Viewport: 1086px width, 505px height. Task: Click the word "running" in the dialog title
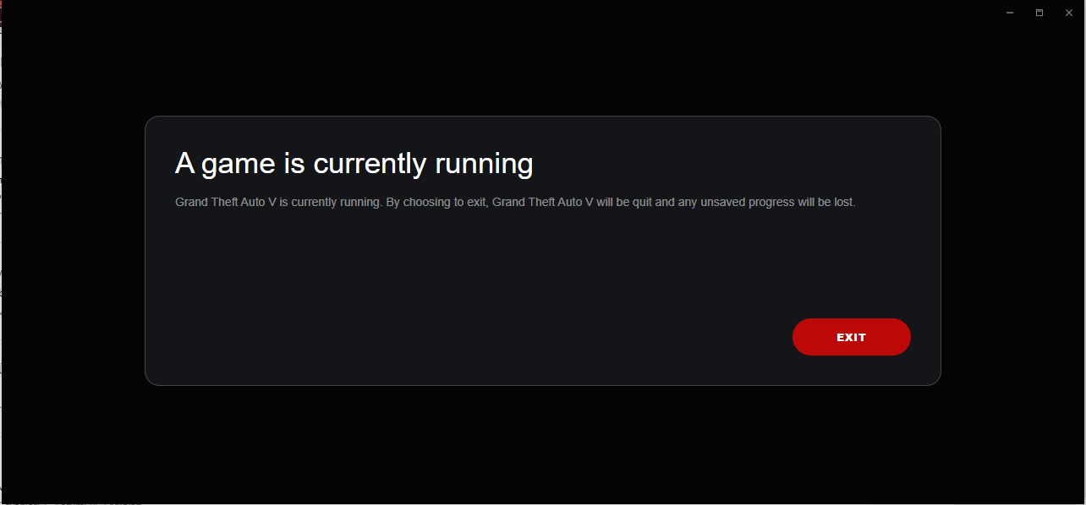pos(484,164)
